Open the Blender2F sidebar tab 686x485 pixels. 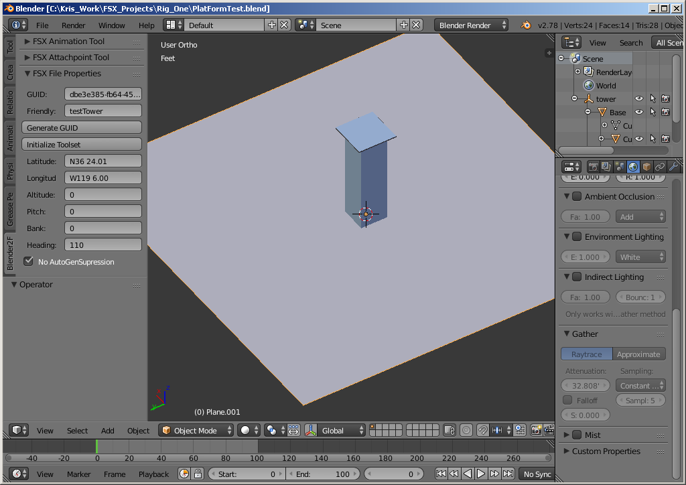pyautogui.click(x=9, y=253)
